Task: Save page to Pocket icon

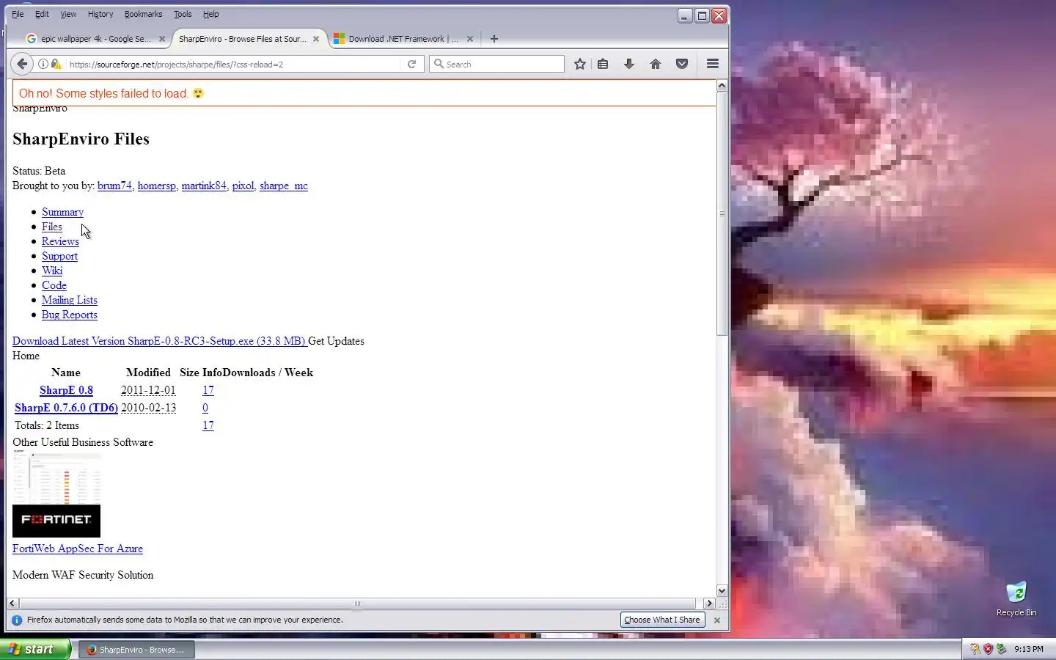Action: coord(682,64)
